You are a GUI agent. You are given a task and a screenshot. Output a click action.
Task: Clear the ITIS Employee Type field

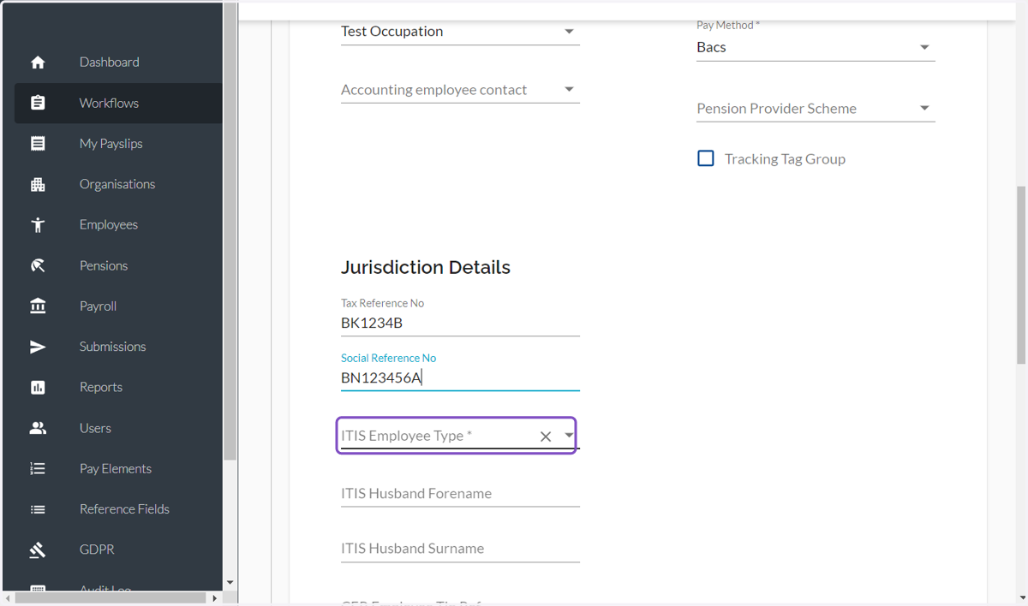(x=546, y=437)
